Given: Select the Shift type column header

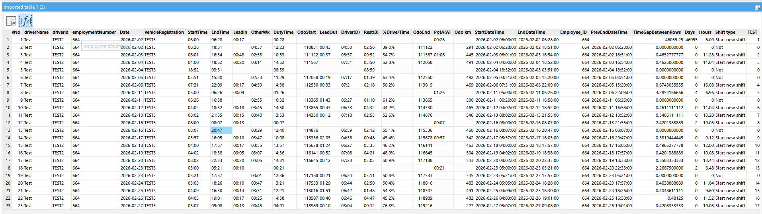Looking at the screenshot, I should pos(725,32).
